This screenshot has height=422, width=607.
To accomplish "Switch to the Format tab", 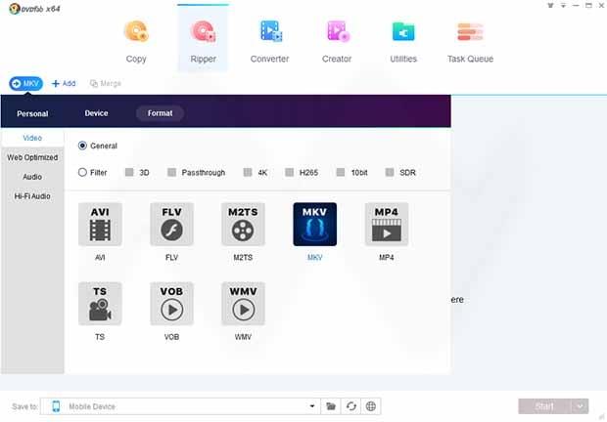I will click(160, 113).
